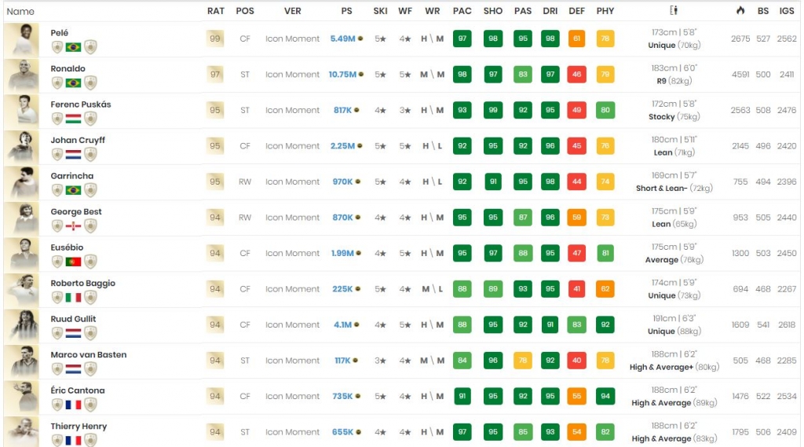This screenshot has width=804, height=447.
Task: Click the Hungary flag beside Ferenc Puskás
Action: point(73,119)
